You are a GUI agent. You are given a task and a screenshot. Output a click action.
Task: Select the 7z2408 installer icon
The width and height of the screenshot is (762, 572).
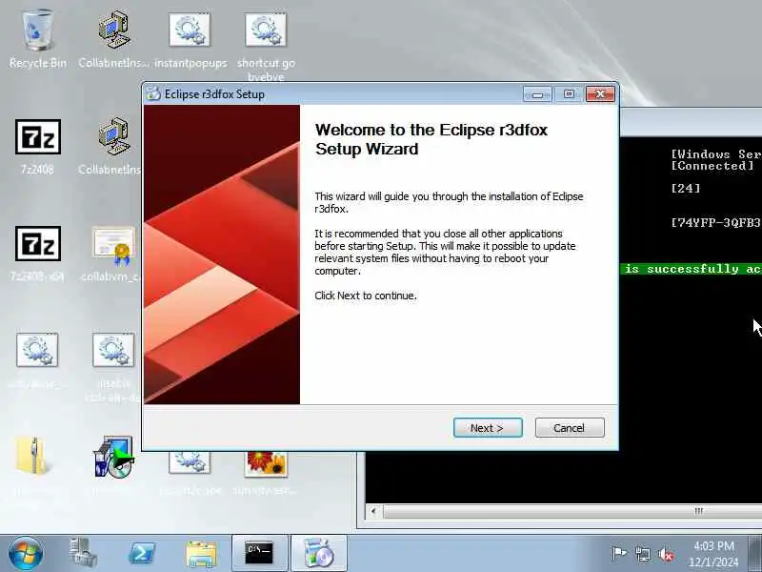tap(37, 146)
